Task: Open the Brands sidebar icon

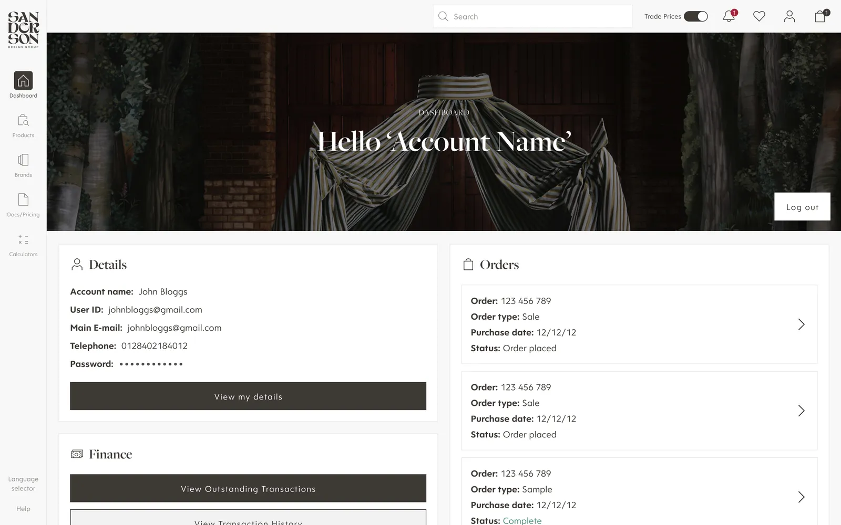Action: (23, 160)
